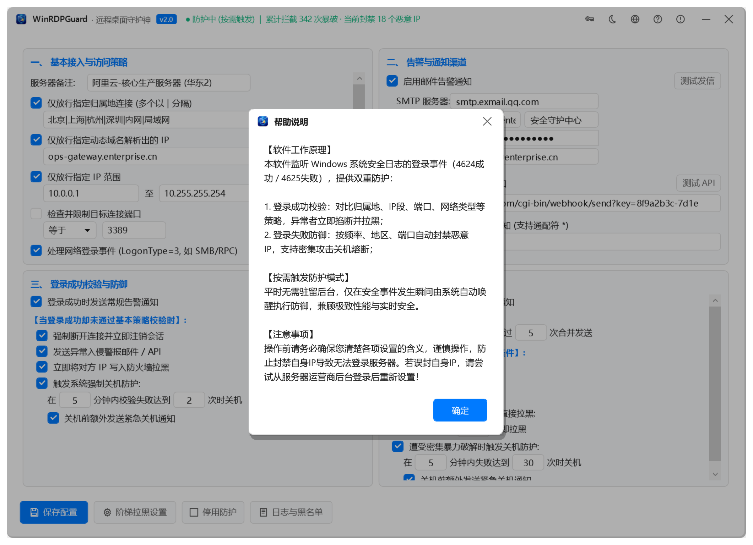
Task: Open 阶梯拉黑设置
Action: (x=135, y=512)
